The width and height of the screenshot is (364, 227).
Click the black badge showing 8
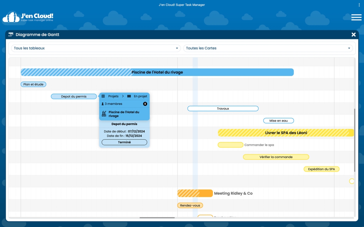point(145,104)
